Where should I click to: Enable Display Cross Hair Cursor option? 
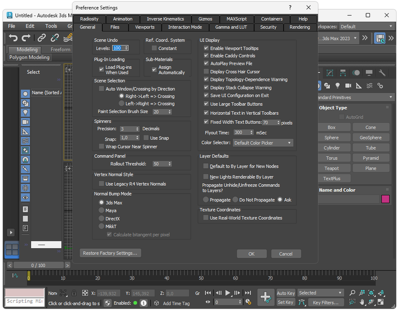click(206, 72)
